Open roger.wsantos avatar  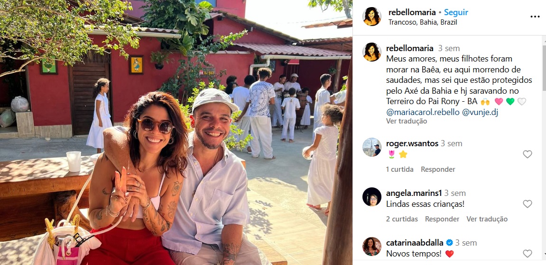371,147
